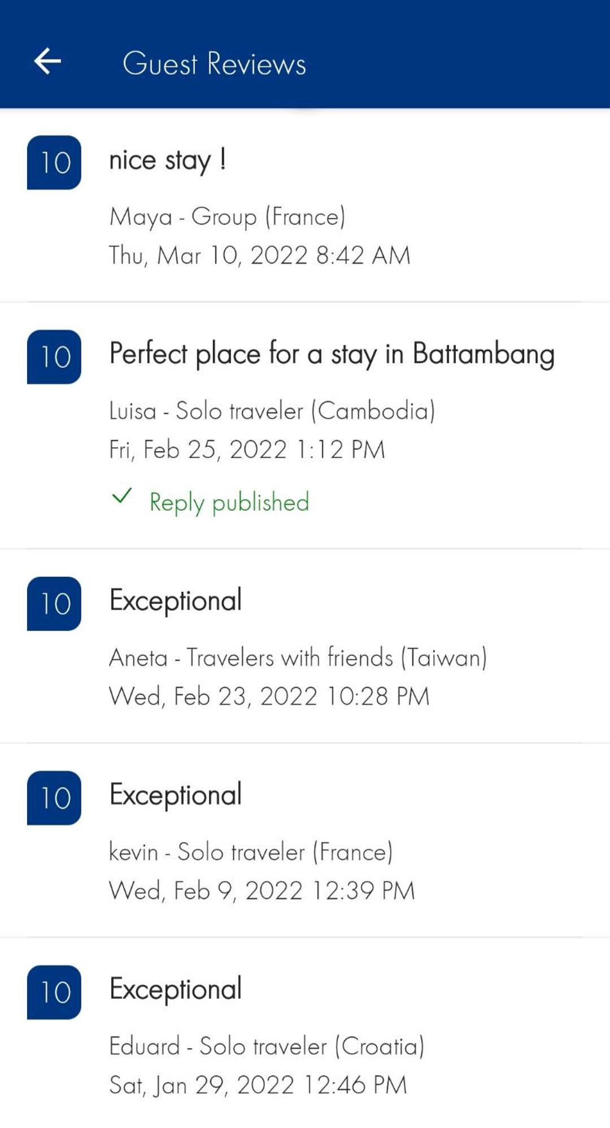Open the 'nice stay !' review
Screen dimensions: 610x1128
point(168,161)
